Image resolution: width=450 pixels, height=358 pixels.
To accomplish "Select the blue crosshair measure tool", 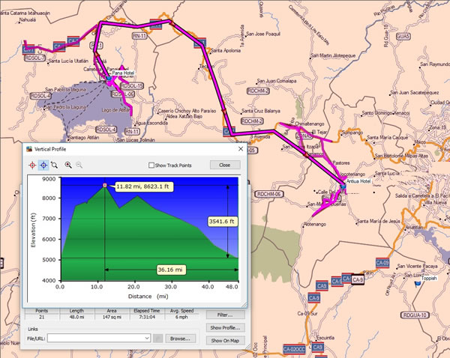I will (x=43, y=165).
